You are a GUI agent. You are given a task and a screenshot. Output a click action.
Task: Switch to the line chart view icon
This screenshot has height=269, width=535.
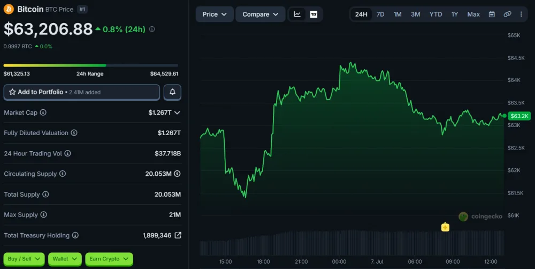(297, 14)
